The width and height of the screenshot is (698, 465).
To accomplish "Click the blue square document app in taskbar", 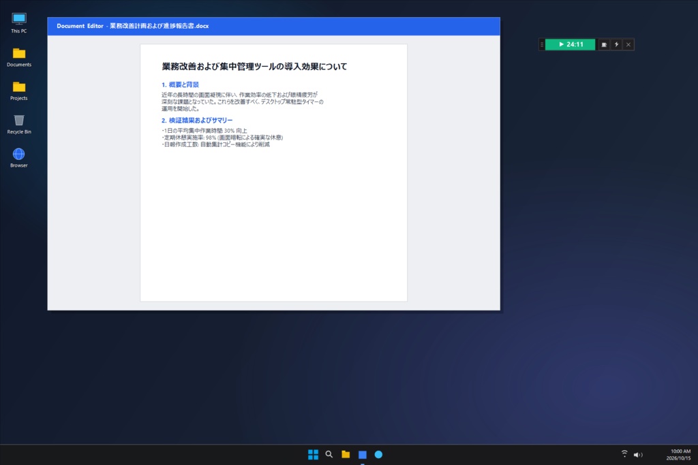I will point(363,454).
